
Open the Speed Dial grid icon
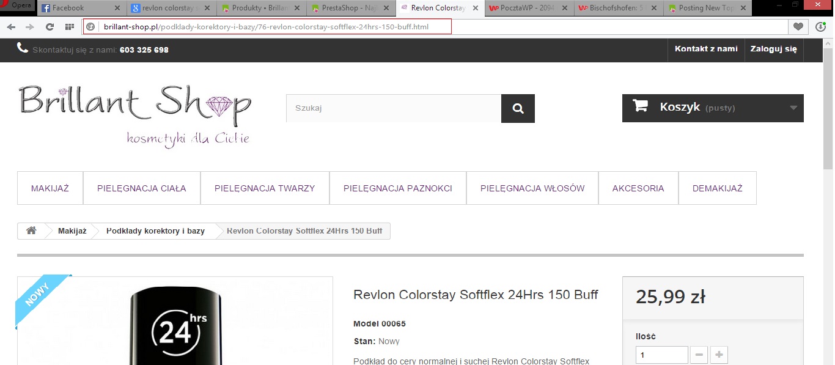[70, 27]
